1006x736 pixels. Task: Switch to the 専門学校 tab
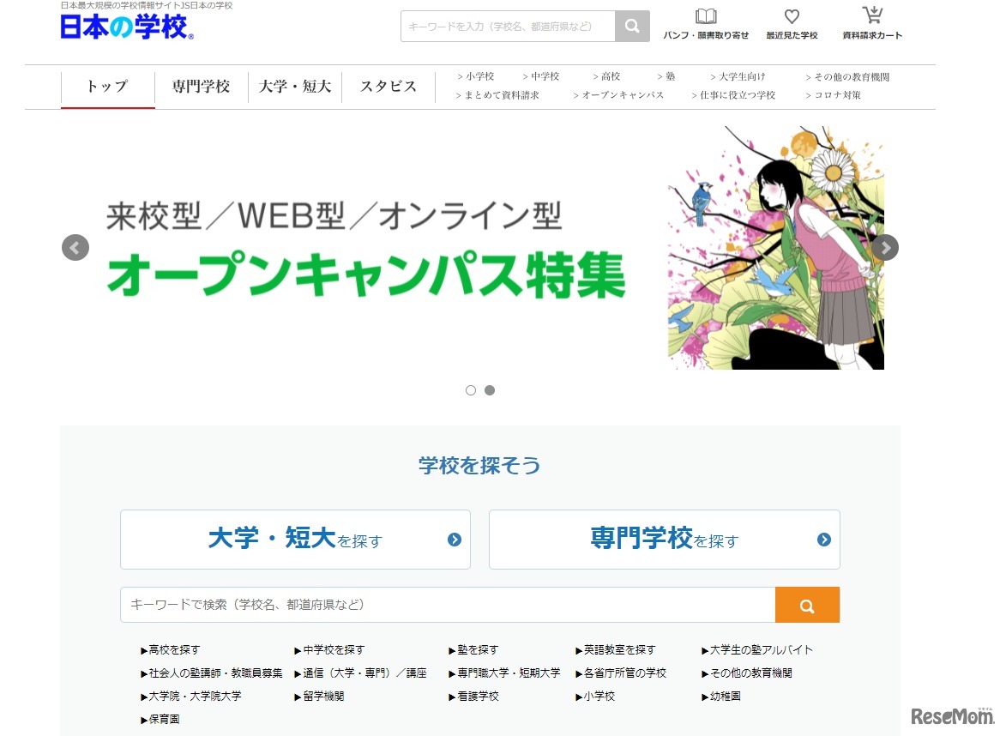pos(201,87)
